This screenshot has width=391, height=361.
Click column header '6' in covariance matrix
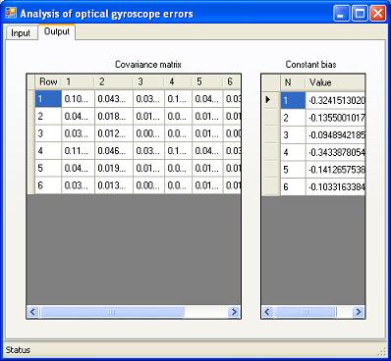click(232, 81)
